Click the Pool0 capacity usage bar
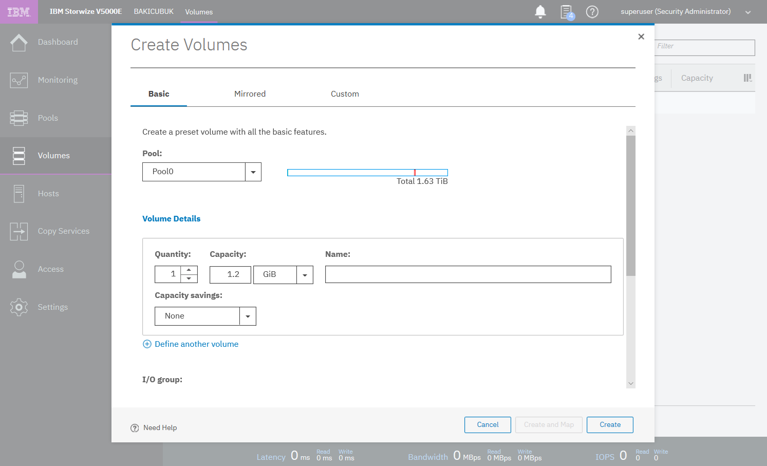 point(367,173)
